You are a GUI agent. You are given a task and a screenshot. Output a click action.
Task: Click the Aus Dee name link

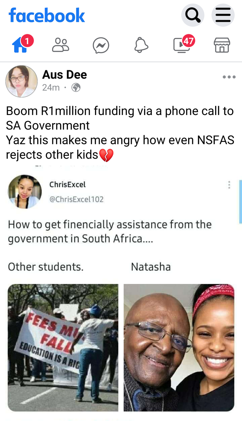pos(65,75)
